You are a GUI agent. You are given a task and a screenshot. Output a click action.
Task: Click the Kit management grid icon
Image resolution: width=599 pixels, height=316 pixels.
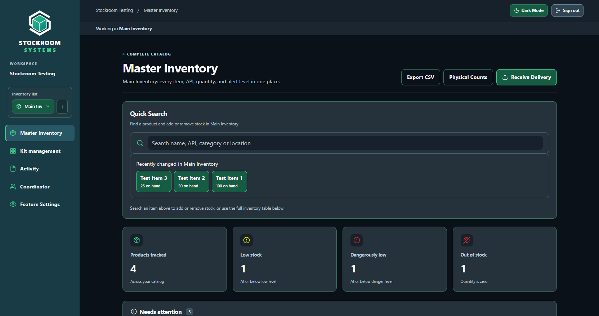(13, 151)
